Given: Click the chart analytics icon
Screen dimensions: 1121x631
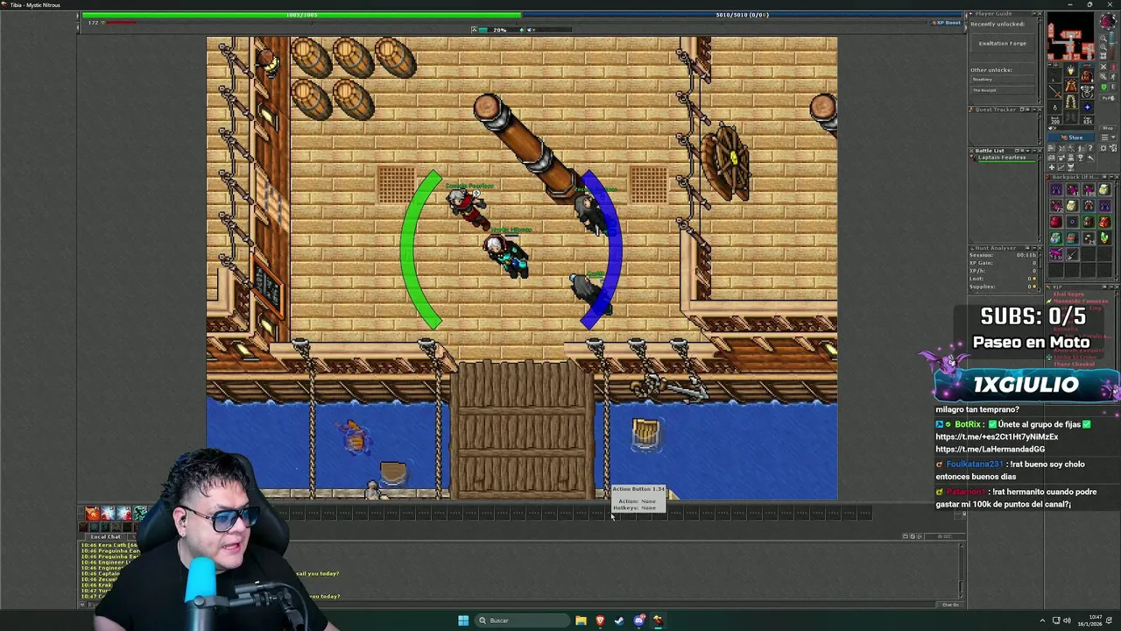Looking at the screenshot, I should (x=1061, y=167).
